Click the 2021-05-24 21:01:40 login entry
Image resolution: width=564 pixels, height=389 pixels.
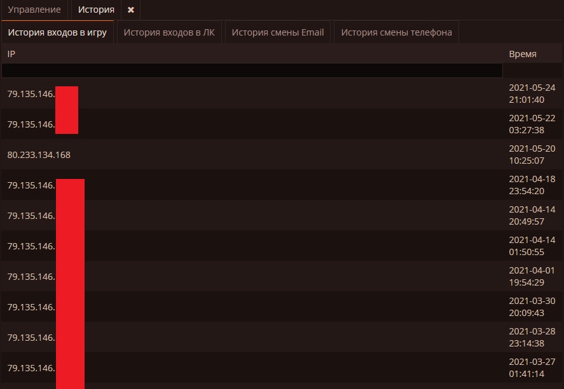click(x=532, y=93)
